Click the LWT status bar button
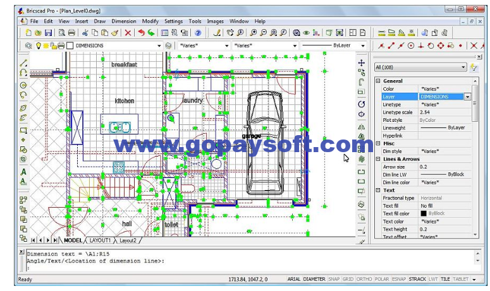The width and height of the screenshot is (490, 291). coord(433,279)
